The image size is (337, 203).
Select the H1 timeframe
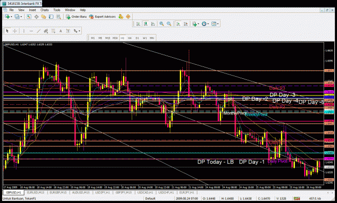pyautogui.click(x=122, y=38)
